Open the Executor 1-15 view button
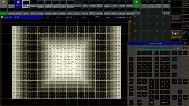Screen dimensions: 189x106 (x=185, y=25)
